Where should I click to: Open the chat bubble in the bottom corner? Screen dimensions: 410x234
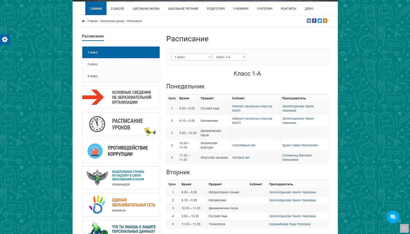pyautogui.click(x=393, y=217)
